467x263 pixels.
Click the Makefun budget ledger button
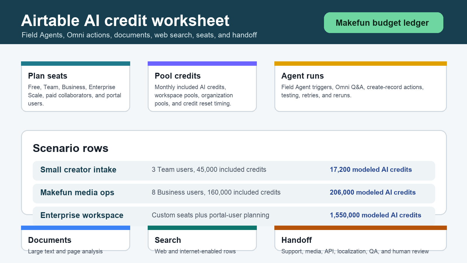(384, 23)
